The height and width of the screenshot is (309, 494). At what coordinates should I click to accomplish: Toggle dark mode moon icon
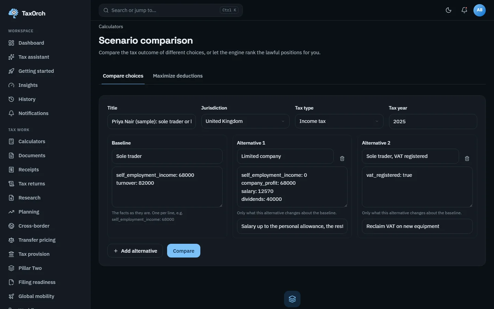pos(448,10)
